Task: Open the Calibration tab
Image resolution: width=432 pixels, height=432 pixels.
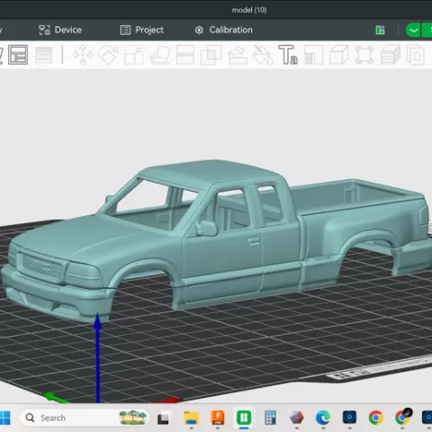Action: (x=224, y=30)
